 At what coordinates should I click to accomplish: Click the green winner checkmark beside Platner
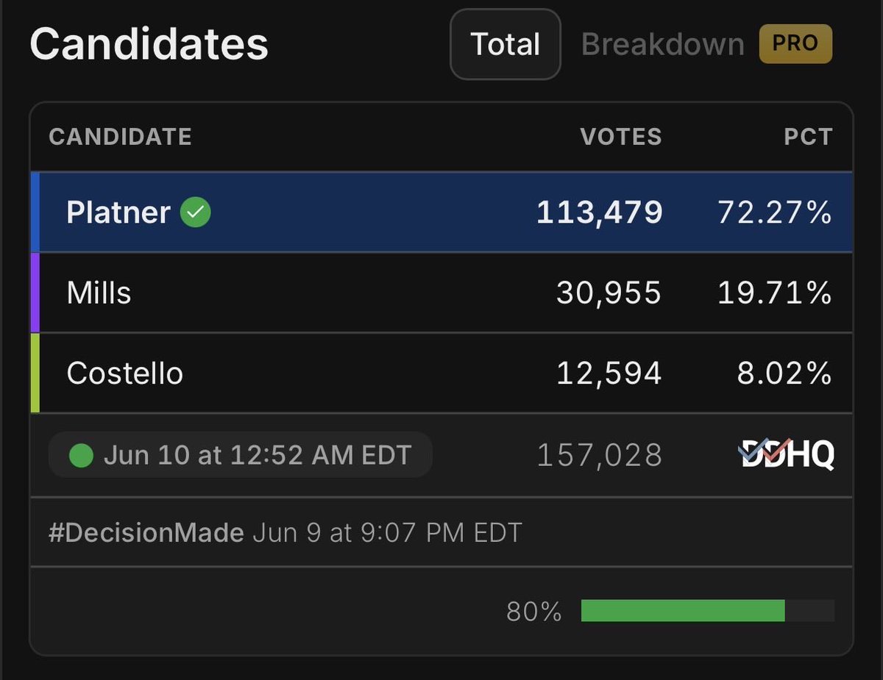coord(196,213)
